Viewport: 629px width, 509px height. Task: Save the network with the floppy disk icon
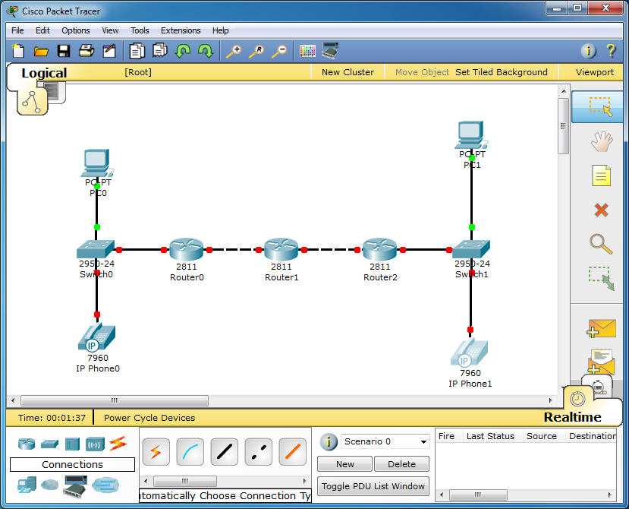[64, 51]
